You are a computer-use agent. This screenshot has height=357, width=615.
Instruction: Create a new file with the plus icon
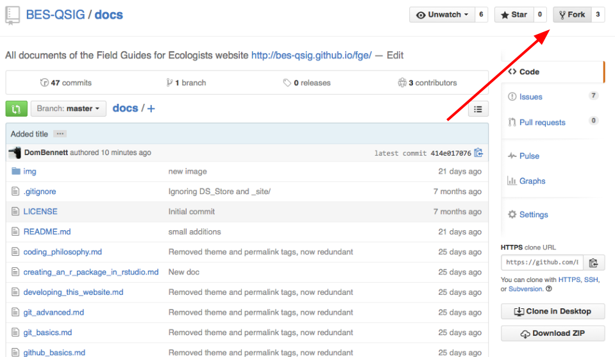(x=151, y=108)
